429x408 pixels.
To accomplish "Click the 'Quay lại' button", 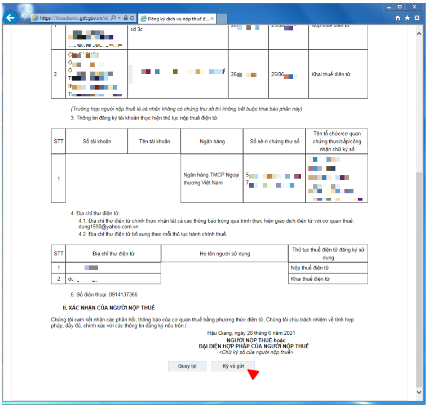I will [x=187, y=366].
